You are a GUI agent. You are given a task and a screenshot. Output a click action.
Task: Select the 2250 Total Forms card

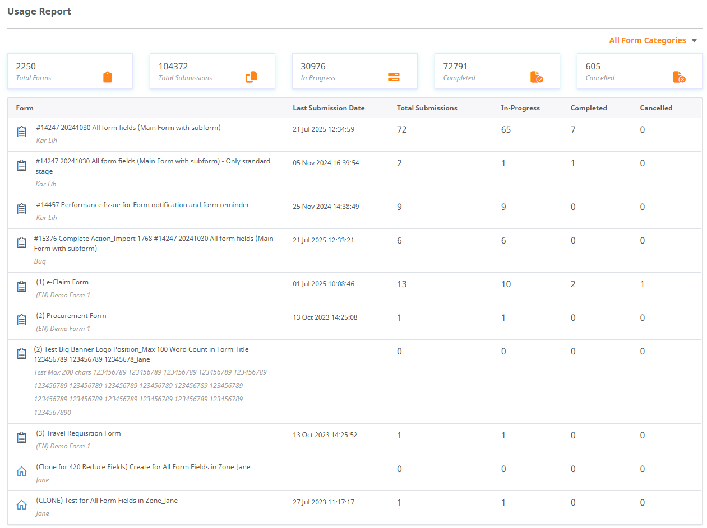70,71
